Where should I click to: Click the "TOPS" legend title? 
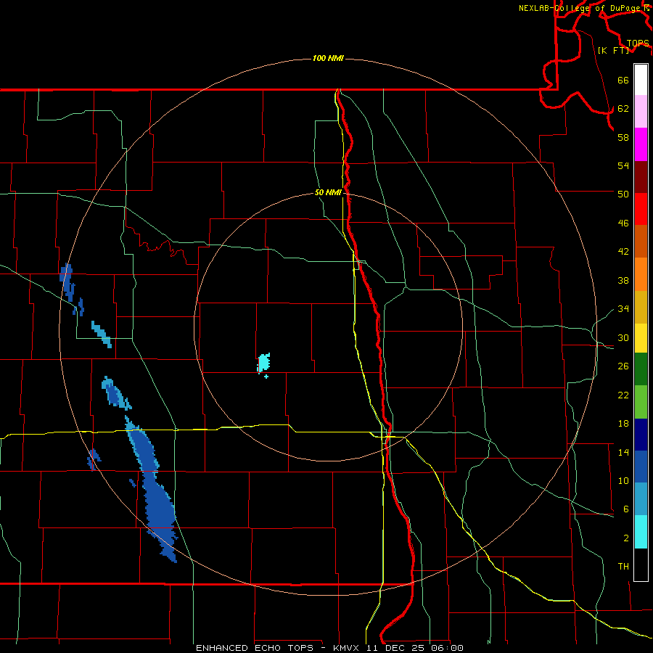pos(638,44)
